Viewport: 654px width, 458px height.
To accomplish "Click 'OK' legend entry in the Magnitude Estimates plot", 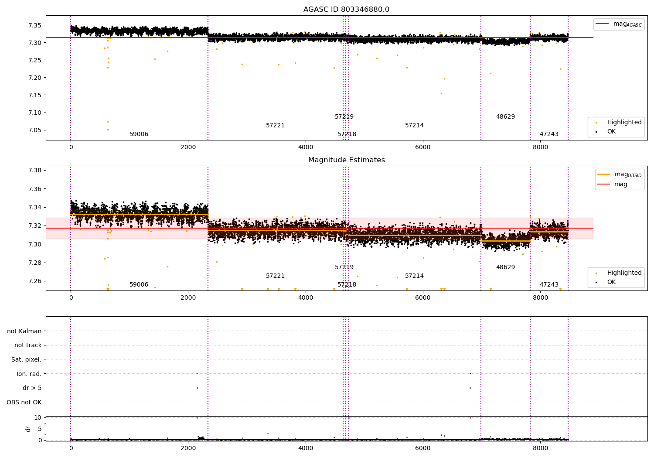I will tap(606, 282).
